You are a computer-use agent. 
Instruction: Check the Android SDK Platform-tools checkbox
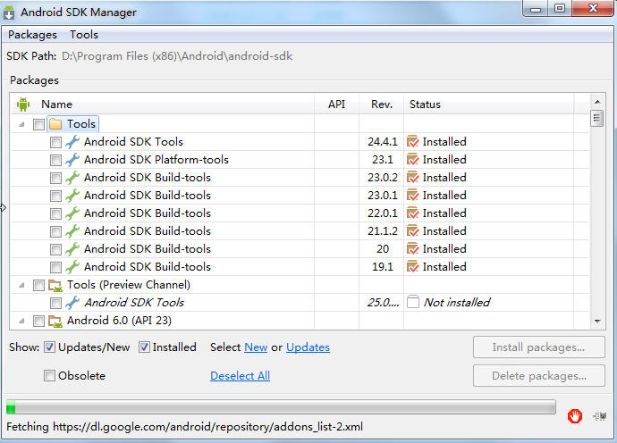point(55,161)
